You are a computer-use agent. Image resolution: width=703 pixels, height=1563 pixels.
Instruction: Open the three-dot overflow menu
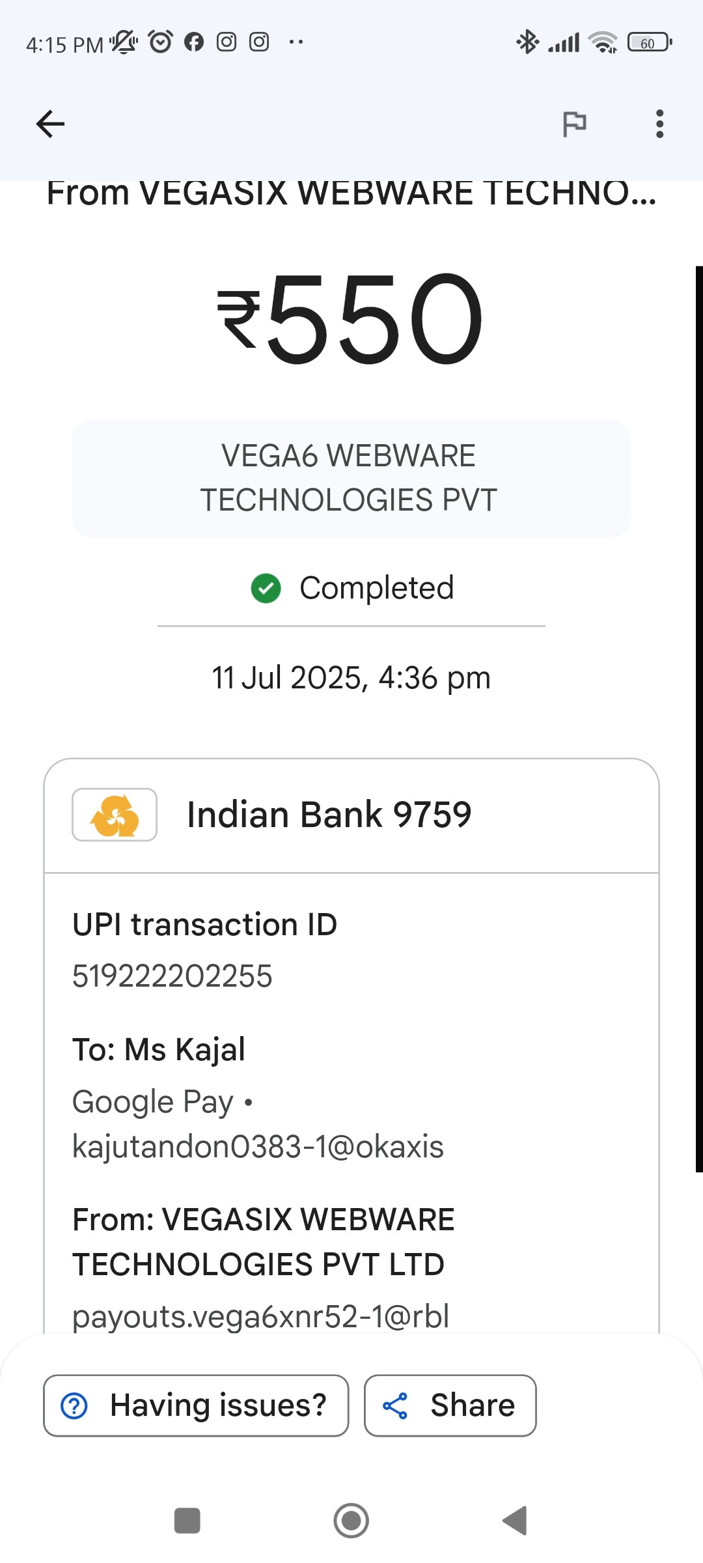pos(659,124)
